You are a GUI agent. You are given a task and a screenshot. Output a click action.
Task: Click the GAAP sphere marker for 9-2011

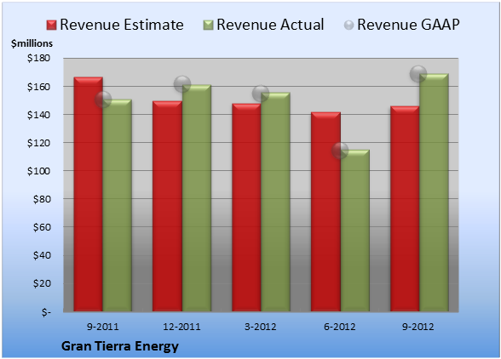[x=103, y=100]
